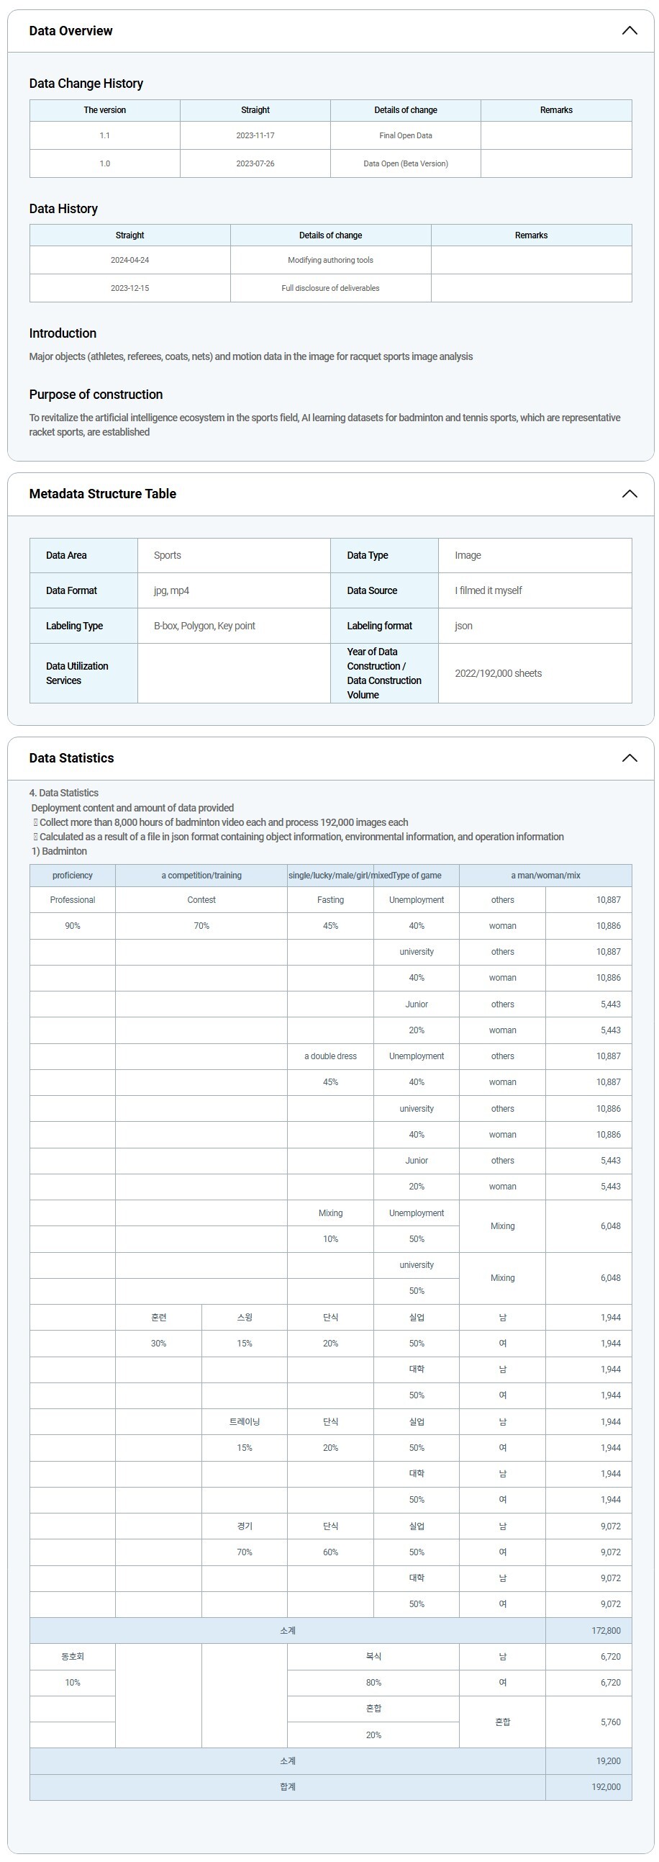Select version 1.1 cell in change history
Viewport: 659px width, 1862px height.
click(105, 135)
